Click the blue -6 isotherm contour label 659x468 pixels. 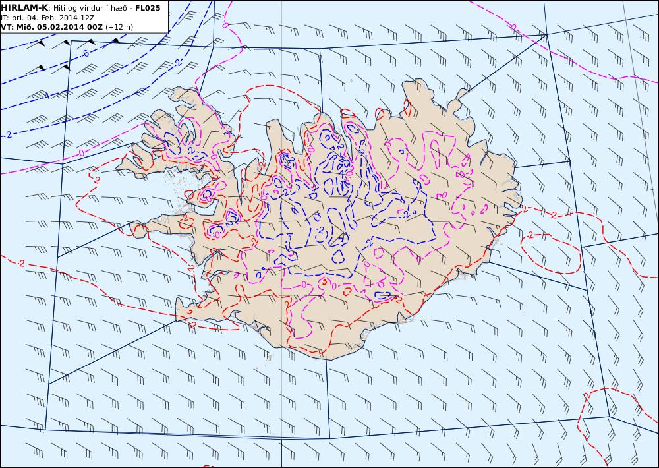pyautogui.click(x=85, y=53)
